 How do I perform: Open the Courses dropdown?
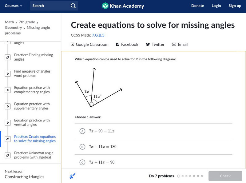14,6
